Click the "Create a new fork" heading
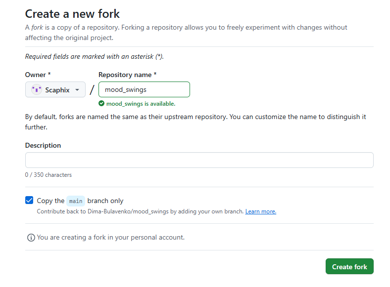The width and height of the screenshot is (390, 287). [x=72, y=14]
